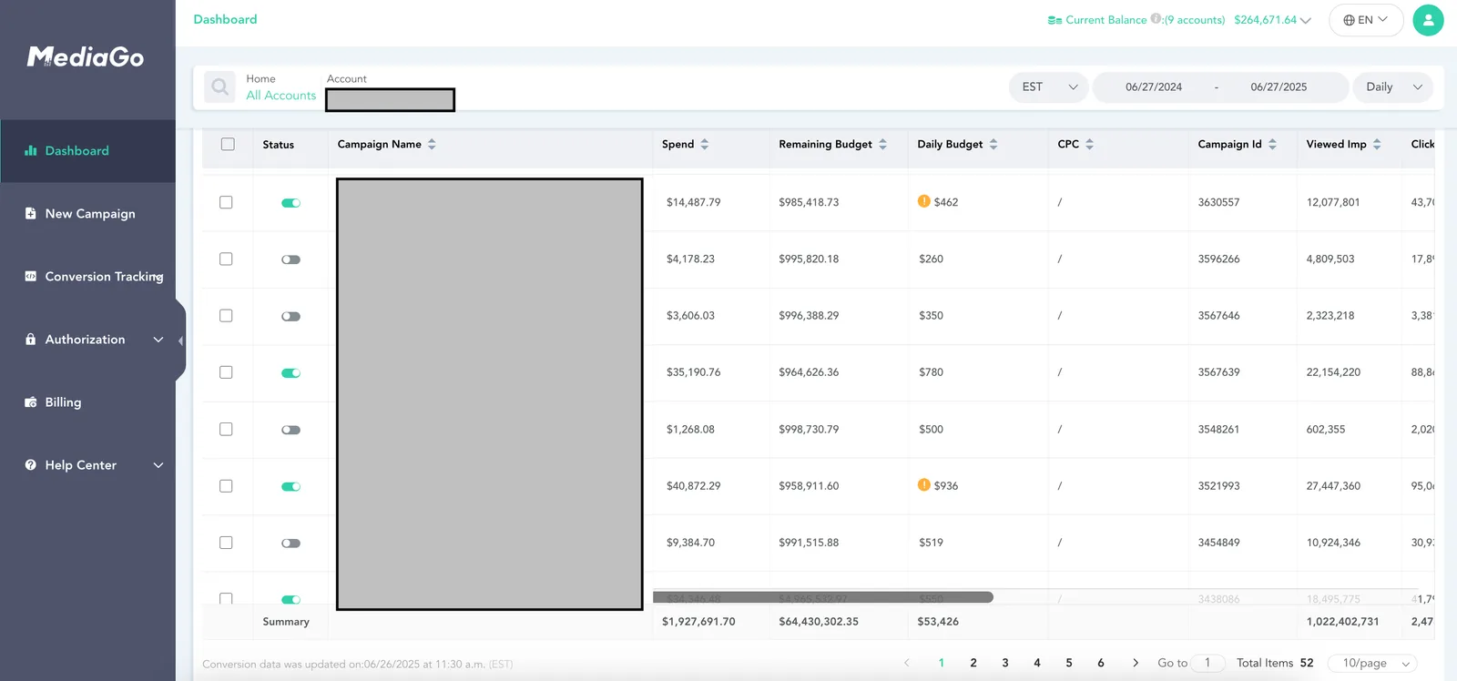Viewport: 1457px width, 681px height.
Task: Go to previous page arrow
Action: point(907,663)
